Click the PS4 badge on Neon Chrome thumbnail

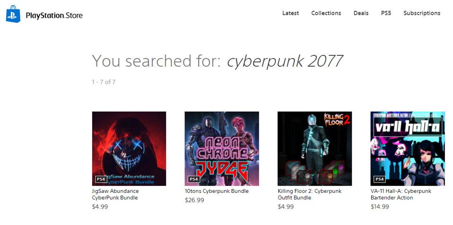[194, 179]
